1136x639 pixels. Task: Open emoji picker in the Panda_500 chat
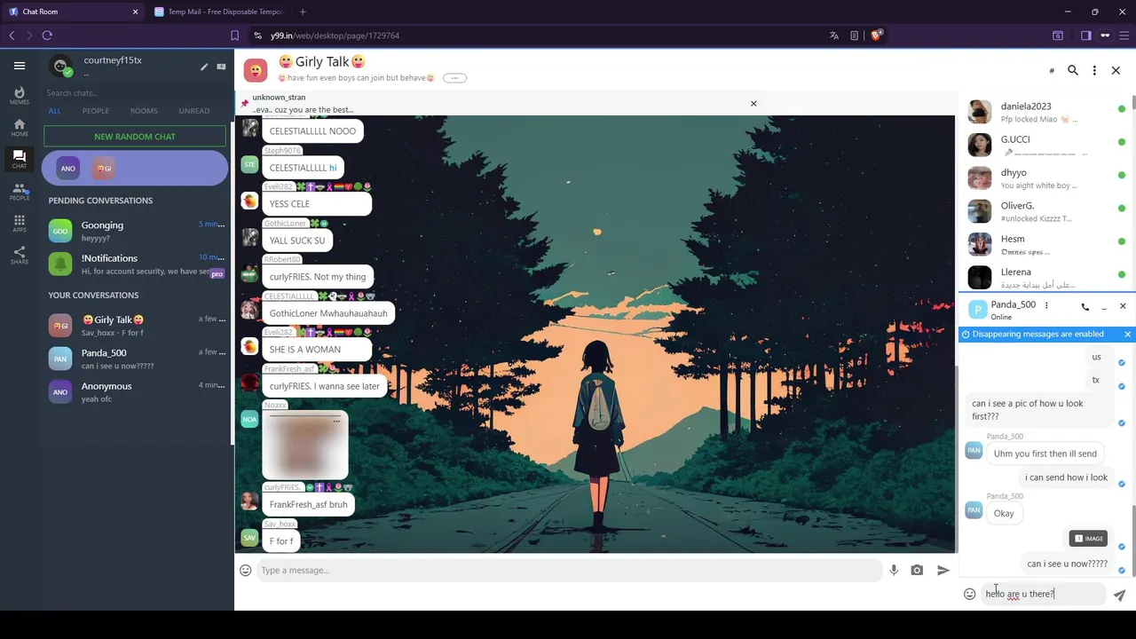[x=970, y=595]
